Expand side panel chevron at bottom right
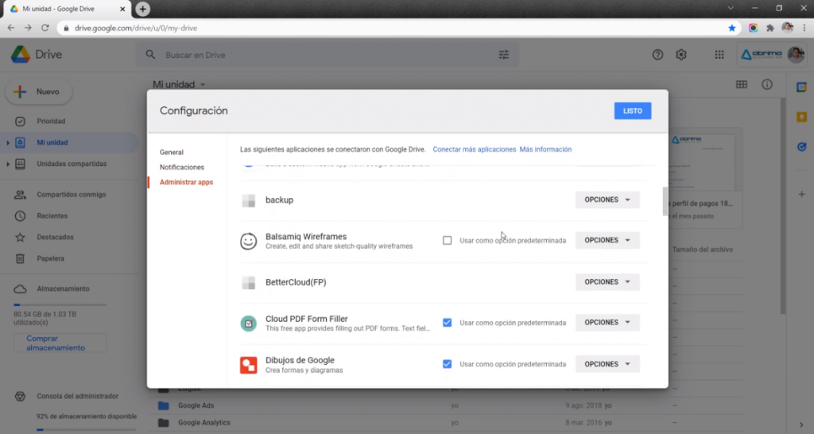Viewport: 814px width, 434px height. click(801, 424)
